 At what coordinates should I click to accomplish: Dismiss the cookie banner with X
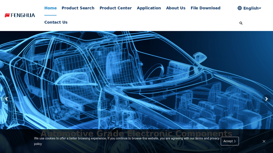pyautogui.click(x=264, y=141)
